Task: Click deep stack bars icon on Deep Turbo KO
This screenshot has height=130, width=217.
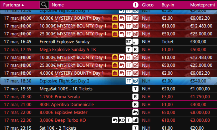Action: point(135,120)
